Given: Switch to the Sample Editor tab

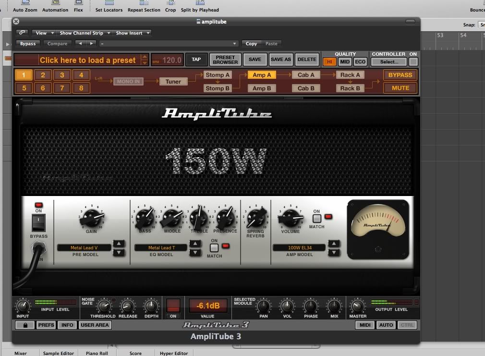Looking at the screenshot, I should [x=59, y=353].
